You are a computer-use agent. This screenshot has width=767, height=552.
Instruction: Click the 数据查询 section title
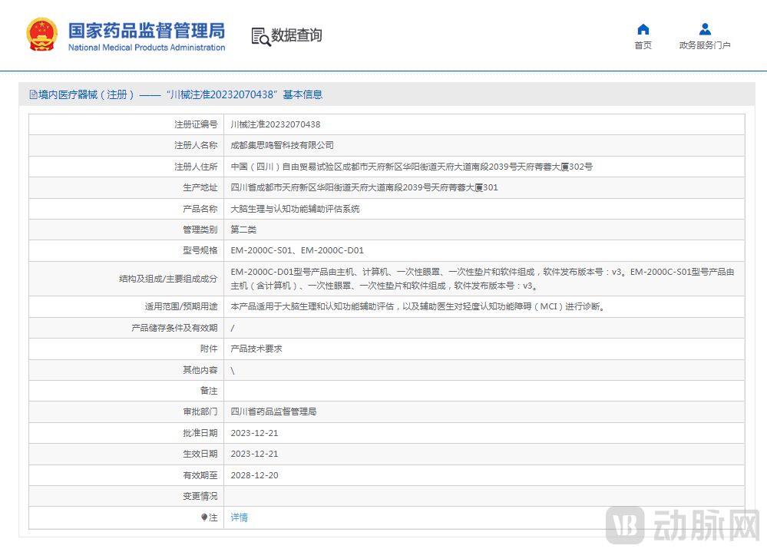[x=296, y=35]
